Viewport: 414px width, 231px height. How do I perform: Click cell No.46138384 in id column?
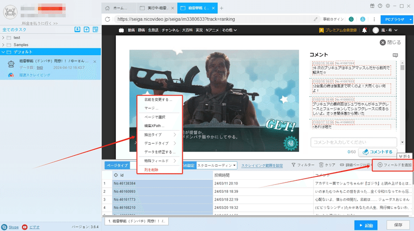point(162,183)
